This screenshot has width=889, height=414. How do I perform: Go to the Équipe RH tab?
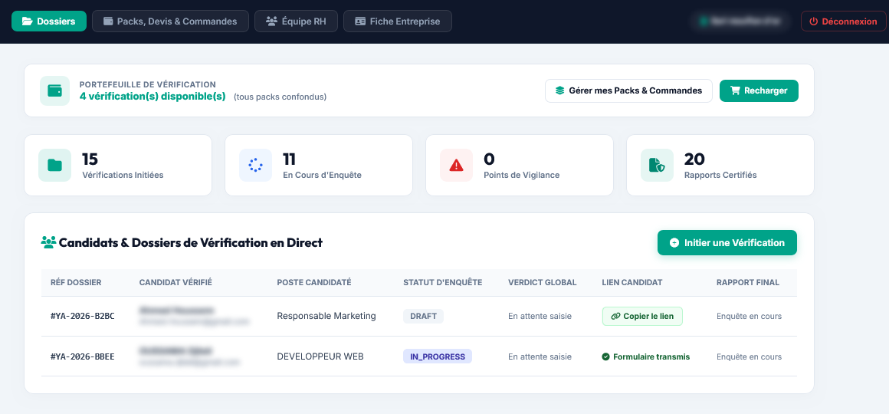click(x=296, y=21)
